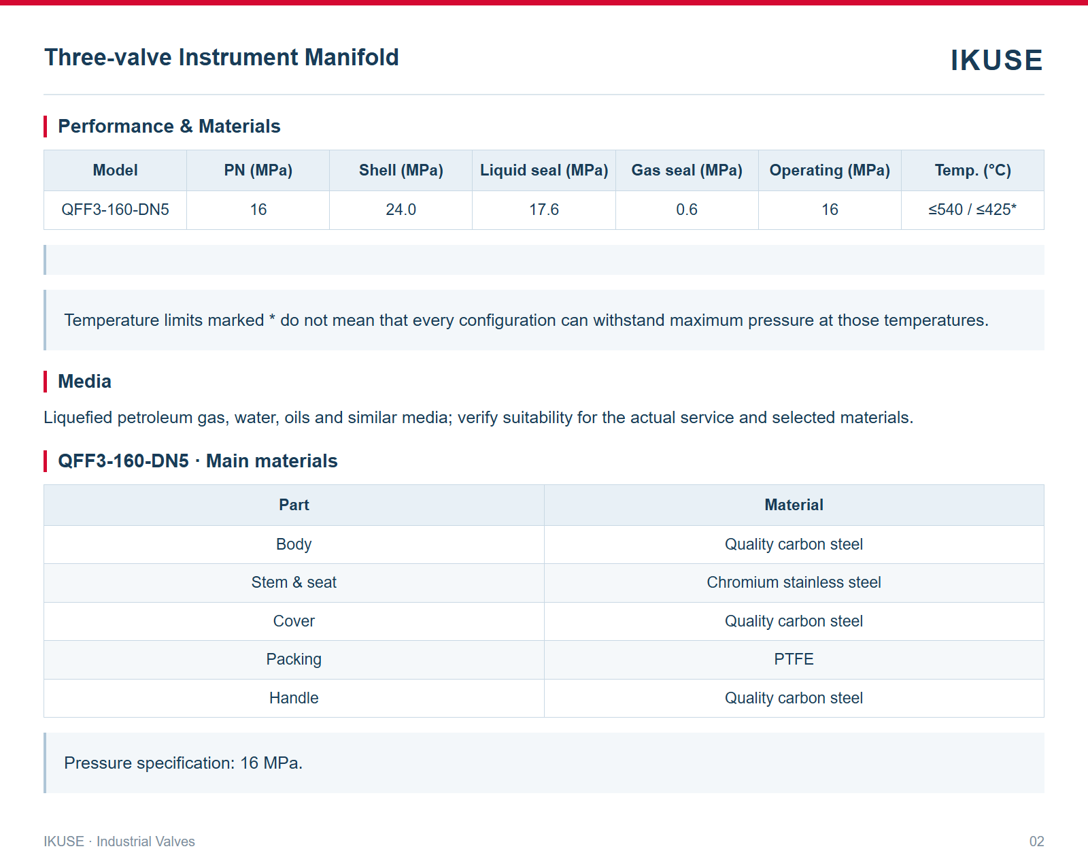Click the 'Gas seal (MPa)' column header
1088x868 pixels.
tap(687, 170)
